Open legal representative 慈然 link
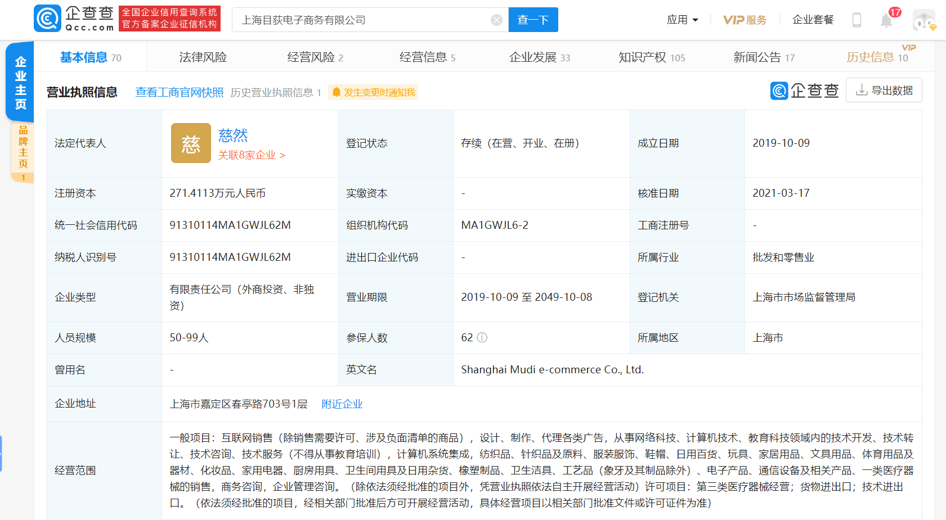Viewport: 946px width, 520px height. point(233,135)
